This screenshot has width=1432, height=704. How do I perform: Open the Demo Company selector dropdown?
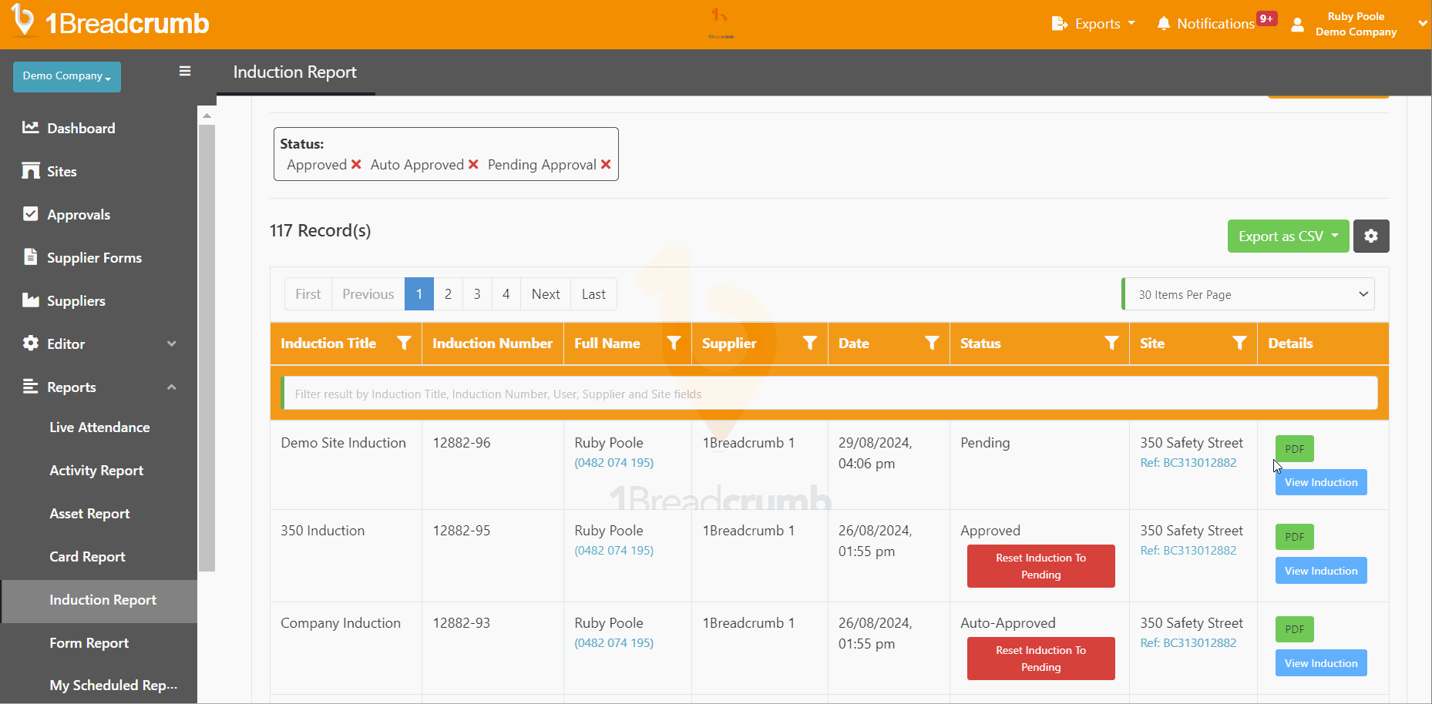point(67,76)
